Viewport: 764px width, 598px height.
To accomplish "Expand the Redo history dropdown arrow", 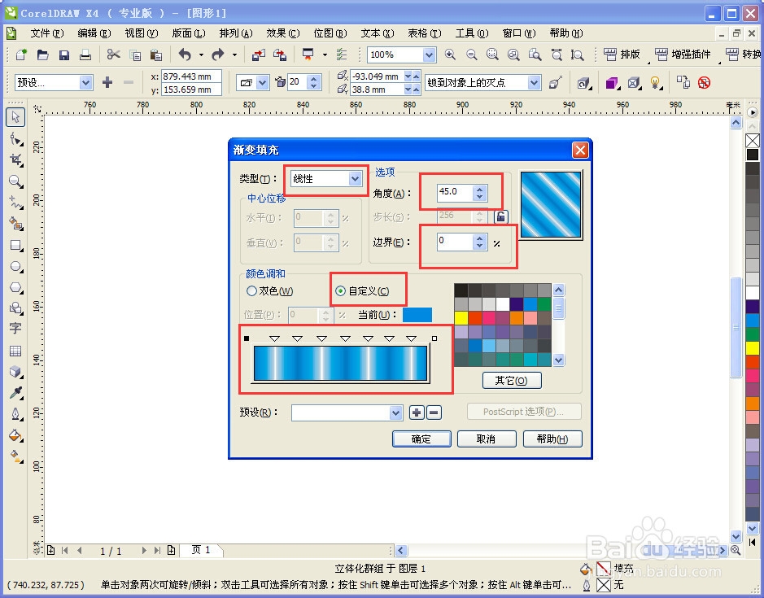I will coord(234,55).
